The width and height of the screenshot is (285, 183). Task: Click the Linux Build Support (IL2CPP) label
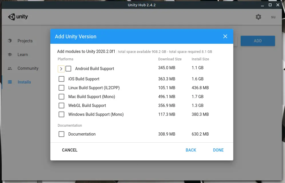pyautogui.click(x=94, y=88)
